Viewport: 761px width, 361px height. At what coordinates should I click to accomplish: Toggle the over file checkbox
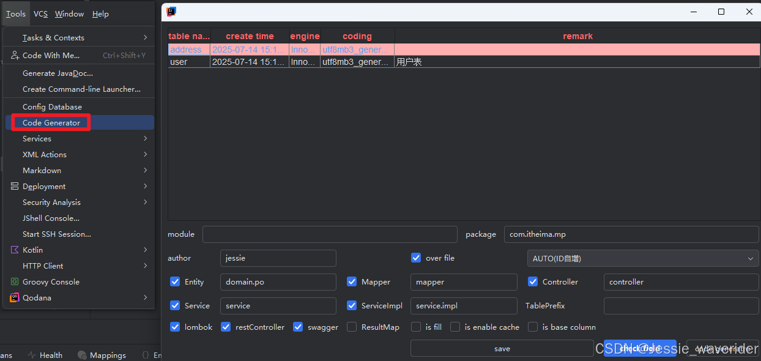[x=416, y=258]
